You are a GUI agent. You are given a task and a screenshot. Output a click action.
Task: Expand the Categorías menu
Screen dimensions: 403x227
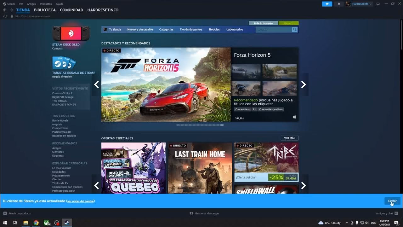(166, 29)
